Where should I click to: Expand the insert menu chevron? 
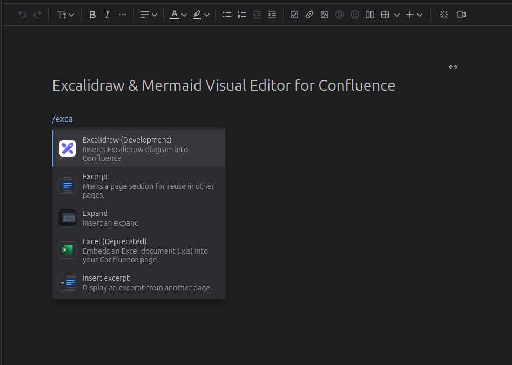click(x=420, y=15)
